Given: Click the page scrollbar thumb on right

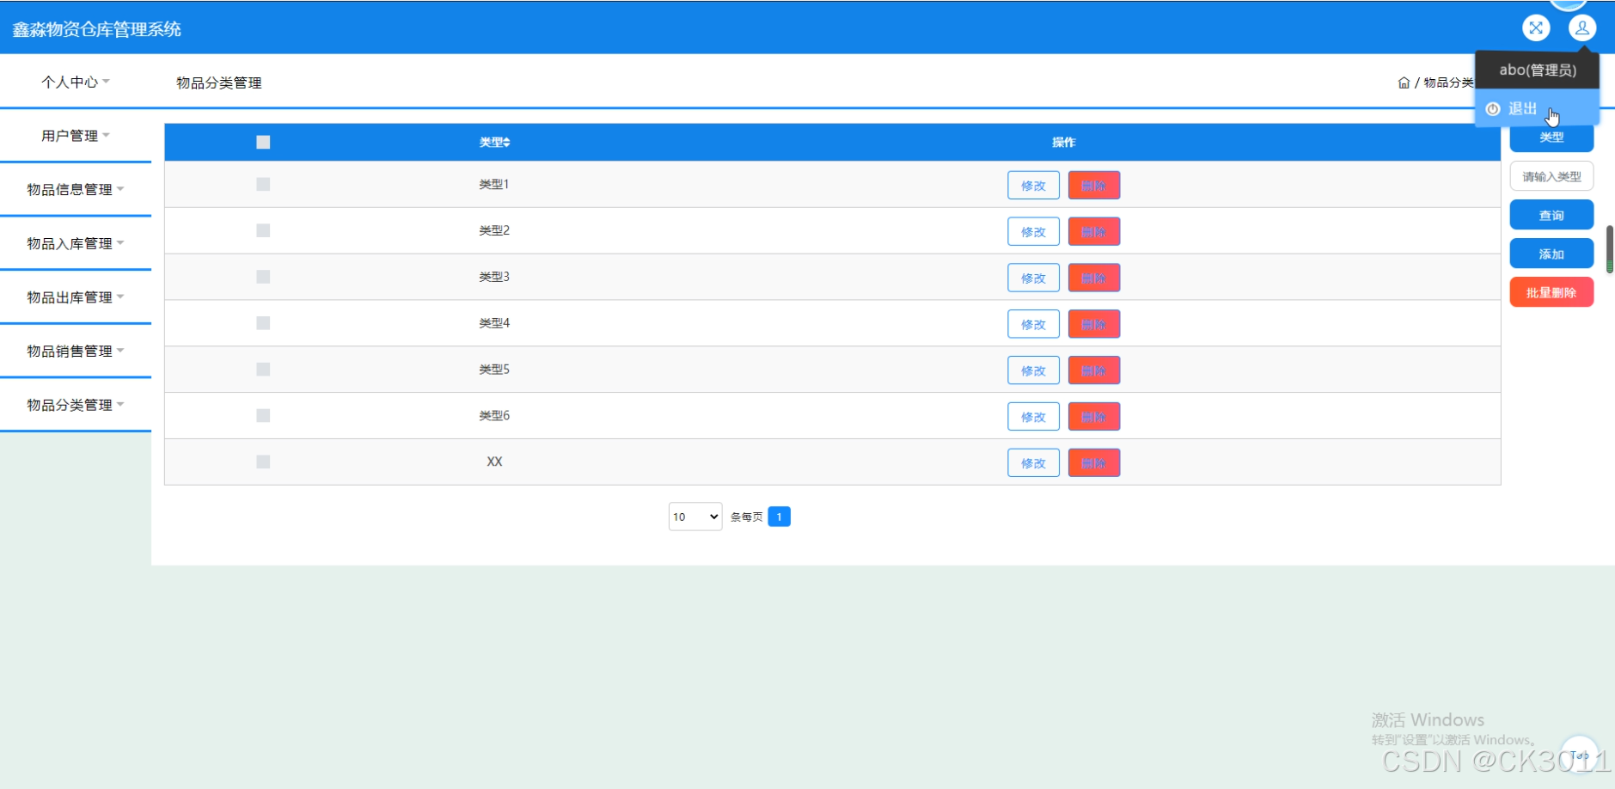Looking at the screenshot, I should tap(1609, 248).
